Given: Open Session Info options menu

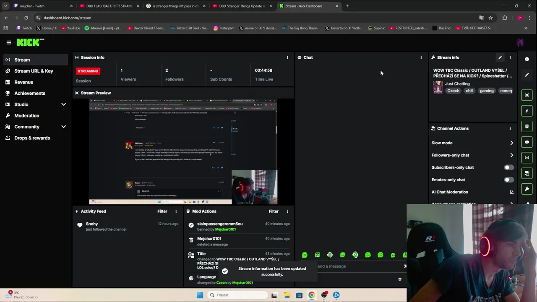Looking at the screenshot, I should point(287,57).
